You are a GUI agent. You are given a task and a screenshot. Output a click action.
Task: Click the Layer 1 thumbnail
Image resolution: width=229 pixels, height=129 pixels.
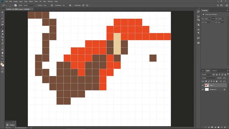[x=207, y=85]
